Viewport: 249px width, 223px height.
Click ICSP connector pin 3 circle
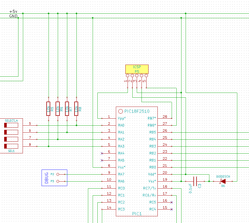point(137,76)
